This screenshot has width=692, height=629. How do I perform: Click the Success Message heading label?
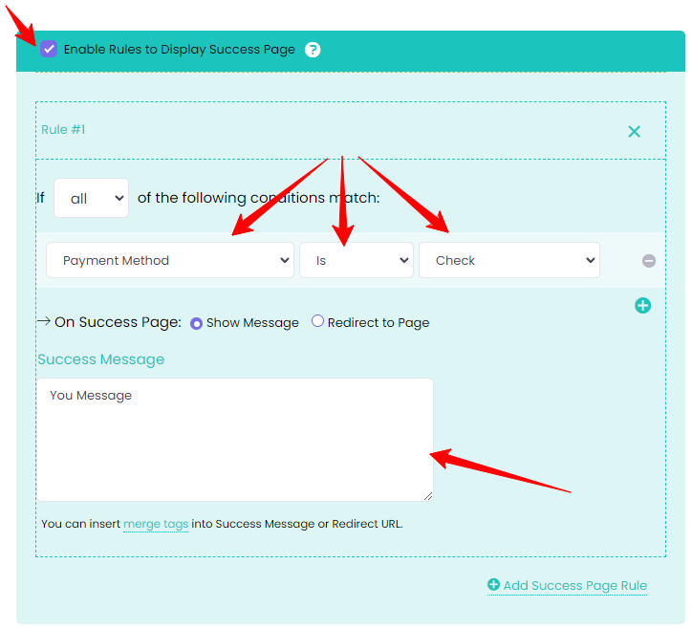(x=100, y=359)
